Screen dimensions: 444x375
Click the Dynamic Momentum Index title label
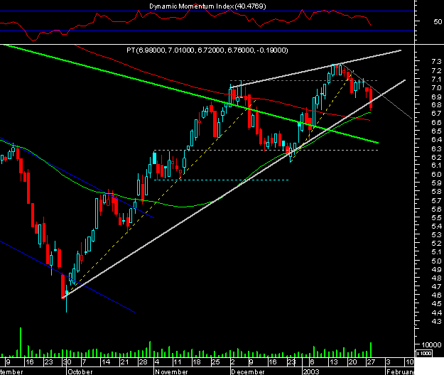click(x=207, y=6)
